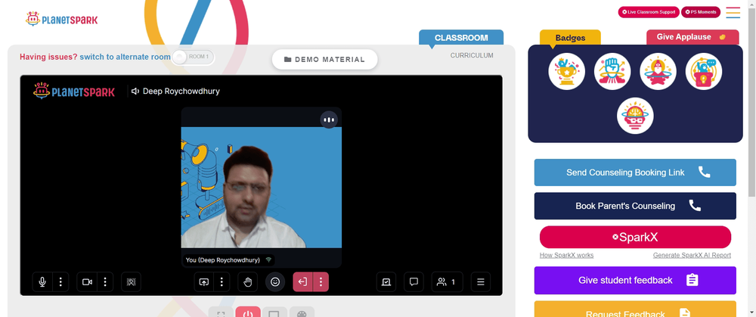Open the top-right colorful hamburger menu

733,13
